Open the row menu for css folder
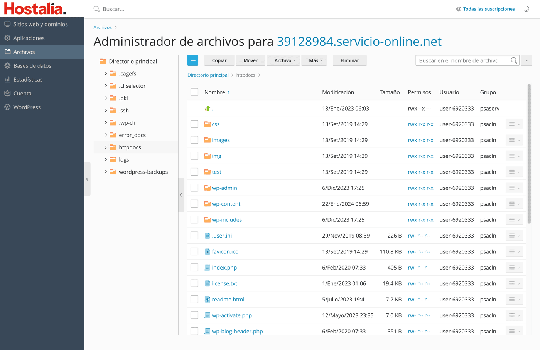Viewport: 540px width, 350px height. pyautogui.click(x=514, y=124)
